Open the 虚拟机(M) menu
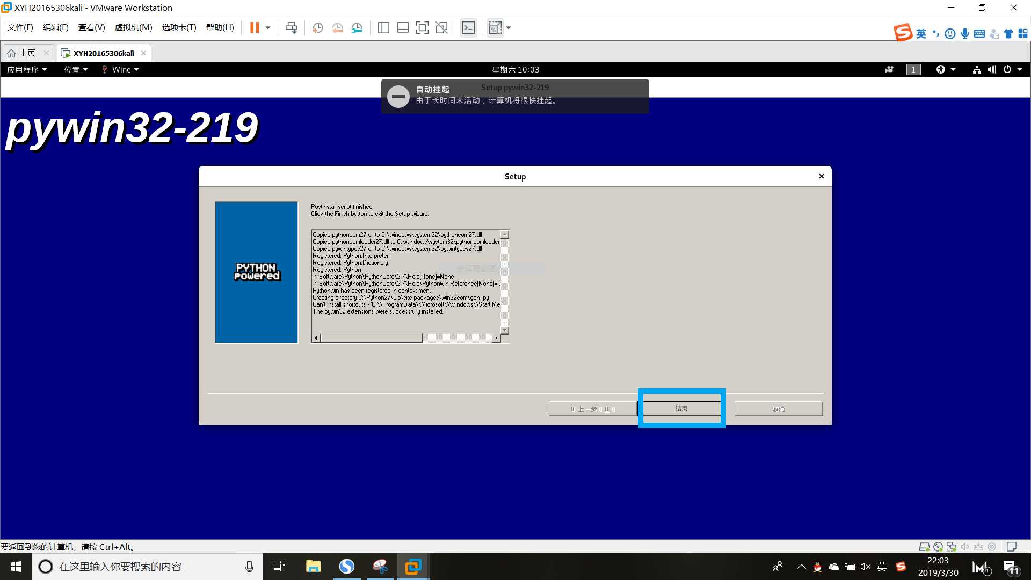Viewport: 1031px width, 580px height. (x=134, y=27)
